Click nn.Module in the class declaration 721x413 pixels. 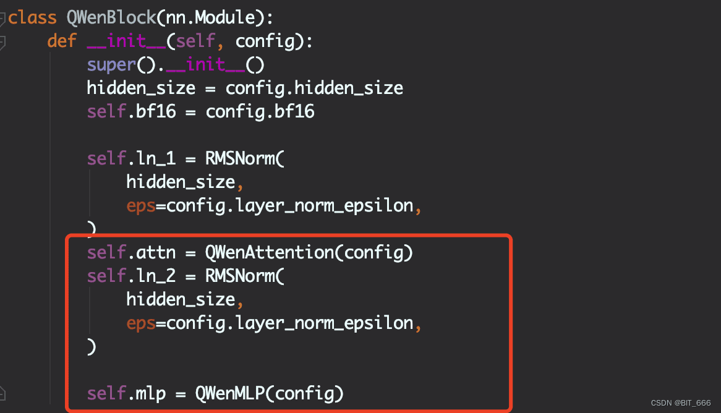click(210, 18)
